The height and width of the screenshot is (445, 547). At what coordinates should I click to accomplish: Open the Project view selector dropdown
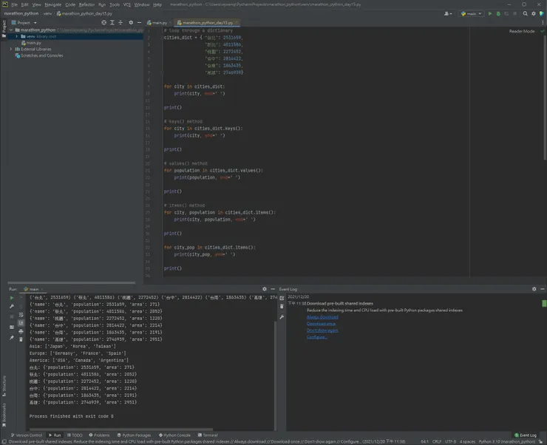pyautogui.click(x=24, y=23)
